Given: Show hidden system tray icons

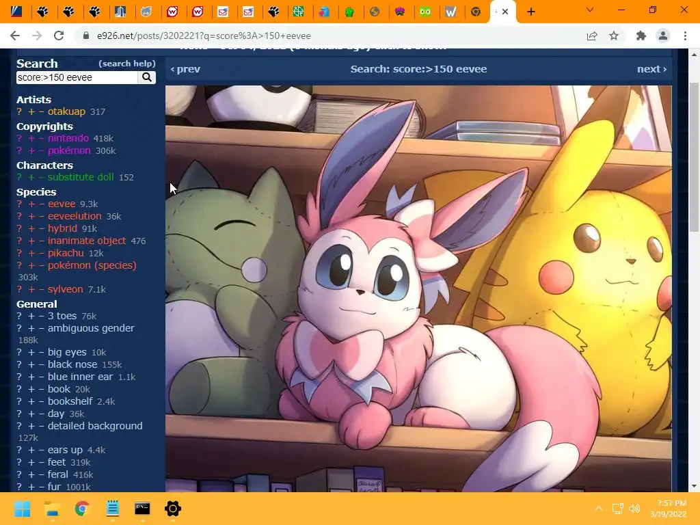Looking at the screenshot, I should point(599,509).
